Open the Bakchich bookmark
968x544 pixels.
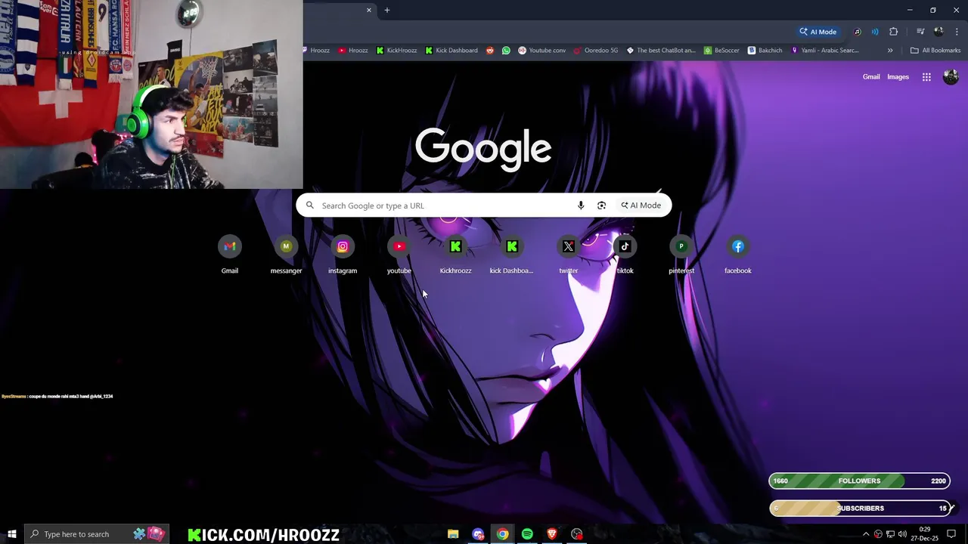click(x=765, y=51)
